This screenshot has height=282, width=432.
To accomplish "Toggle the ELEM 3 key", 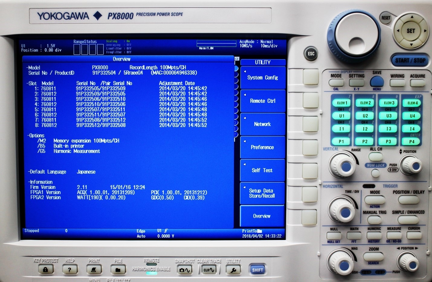I will coord(389,103).
